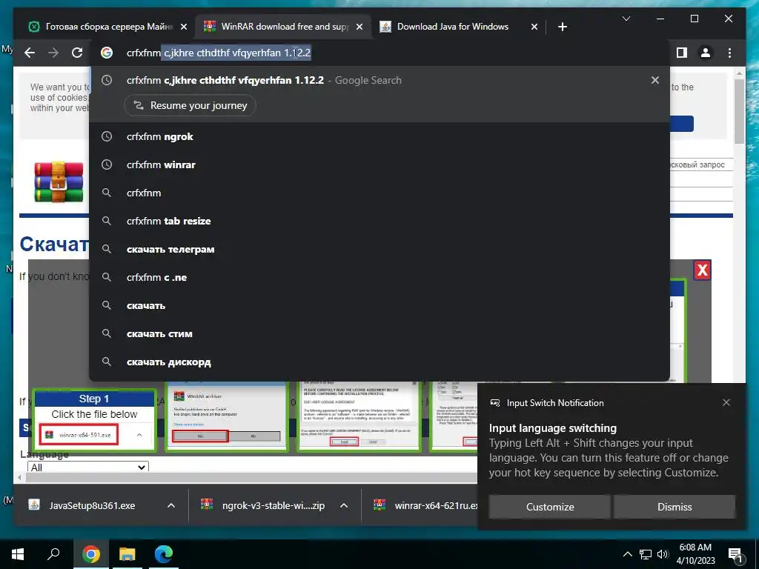Image resolution: width=759 pixels, height=569 pixels.
Task: Open the Language All dropdown
Action: [87, 467]
